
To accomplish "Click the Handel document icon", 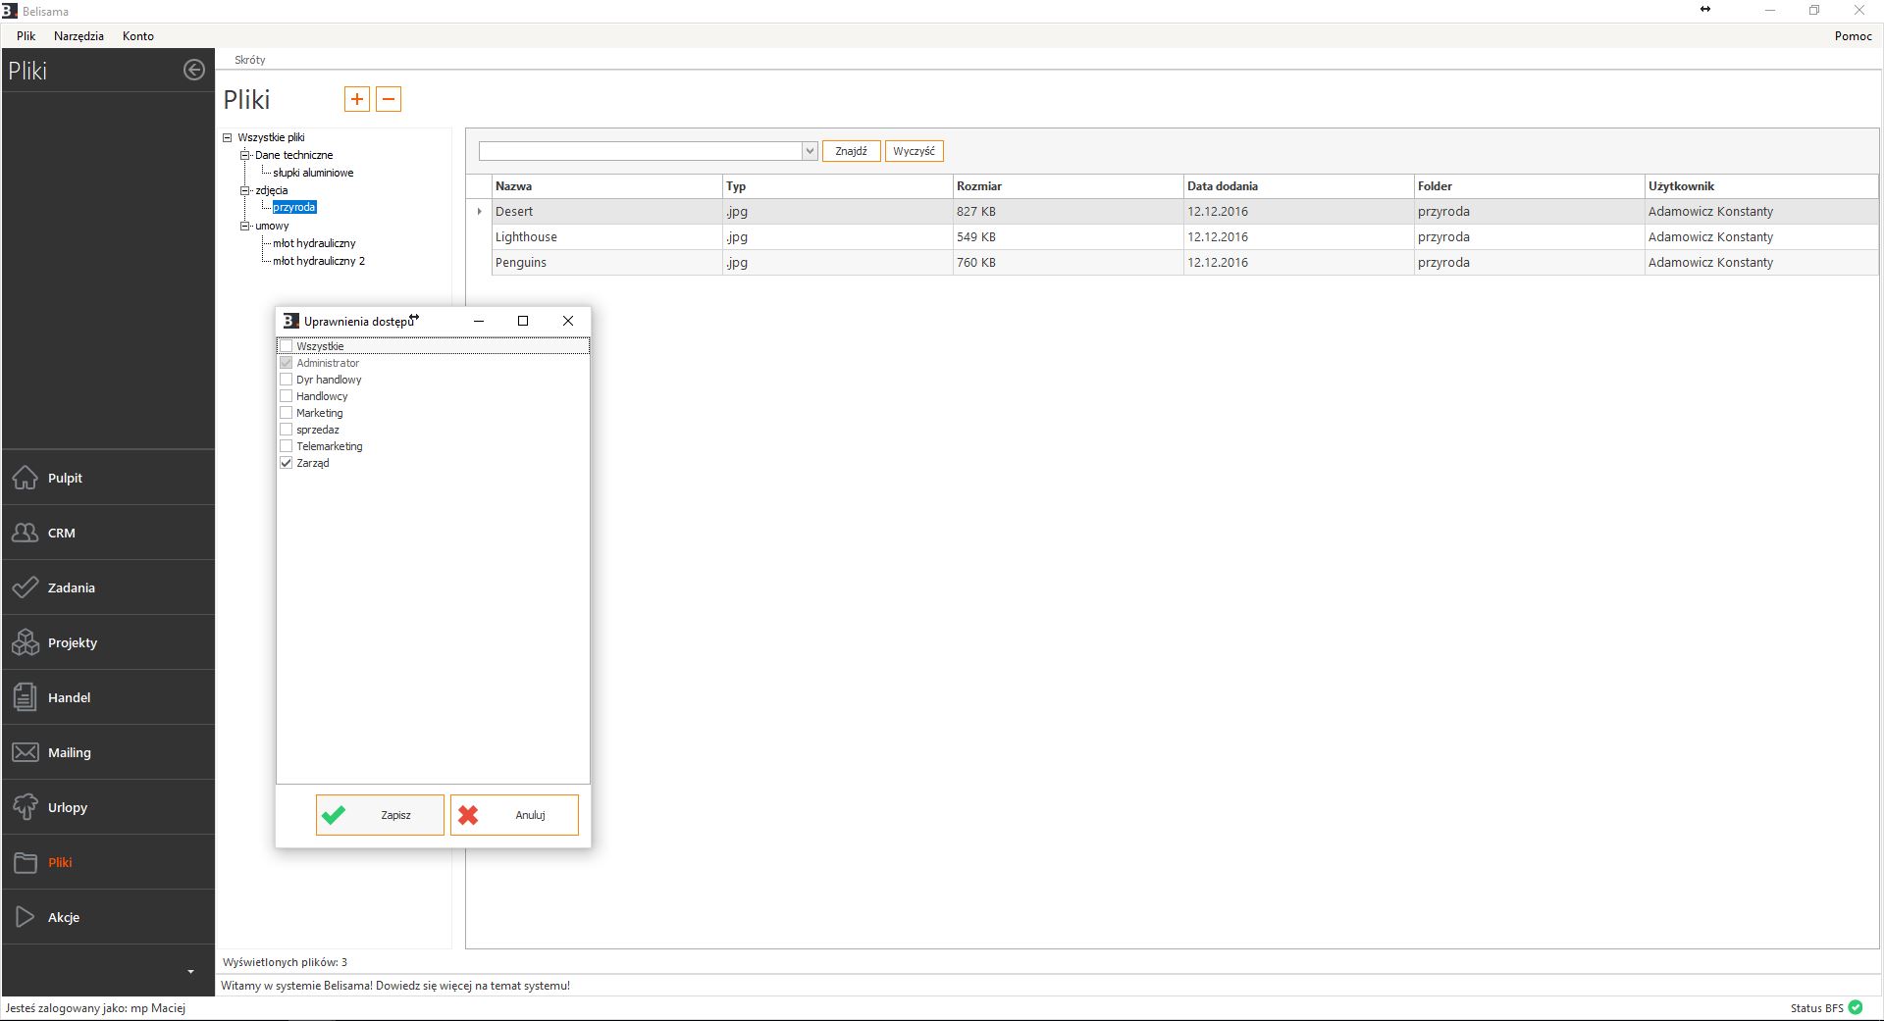I will 26,697.
